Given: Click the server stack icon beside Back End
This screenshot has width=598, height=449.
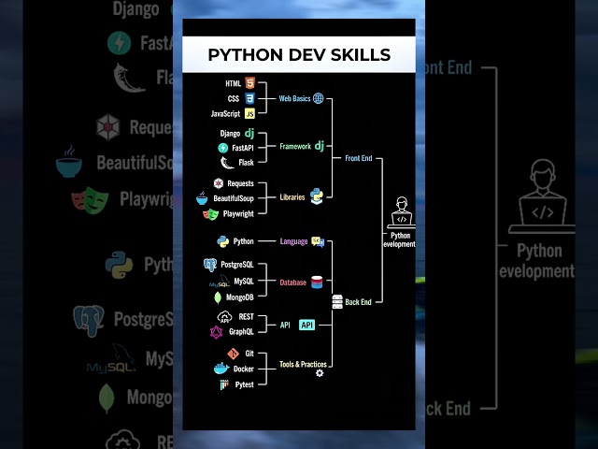Looking at the screenshot, I should point(337,301).
